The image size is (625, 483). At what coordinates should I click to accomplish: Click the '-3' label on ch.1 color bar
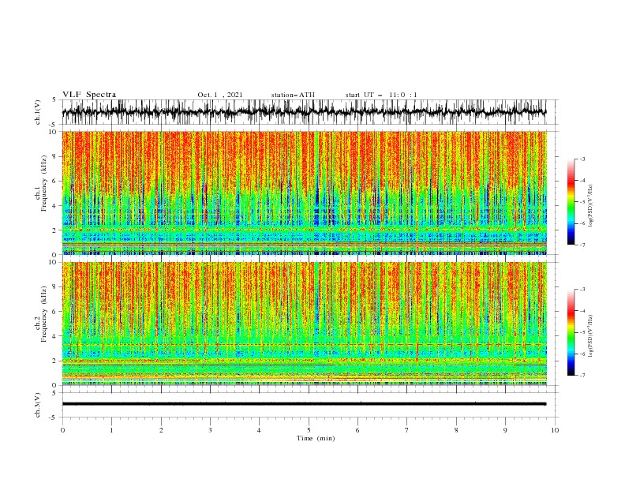[582, 159]
